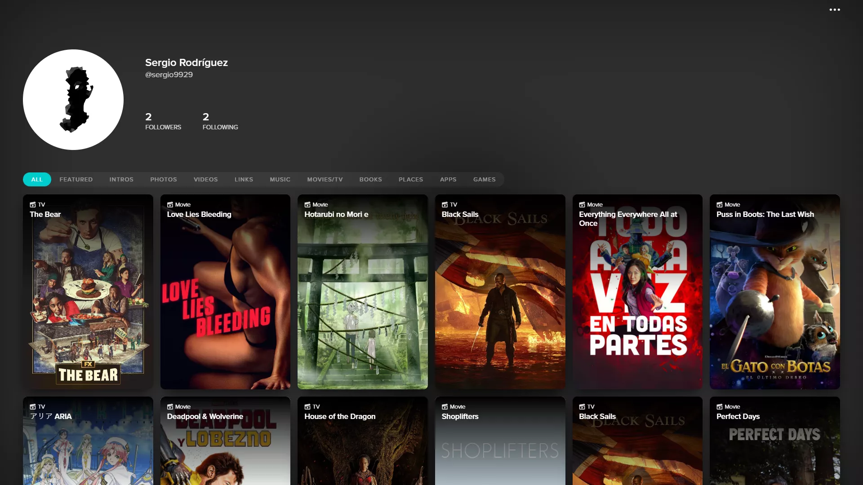The height and width of the screenshot is (485, 863).
Task: Select the Movie icon on Everything Everywhere card
Action: click(x=583, y=204)
